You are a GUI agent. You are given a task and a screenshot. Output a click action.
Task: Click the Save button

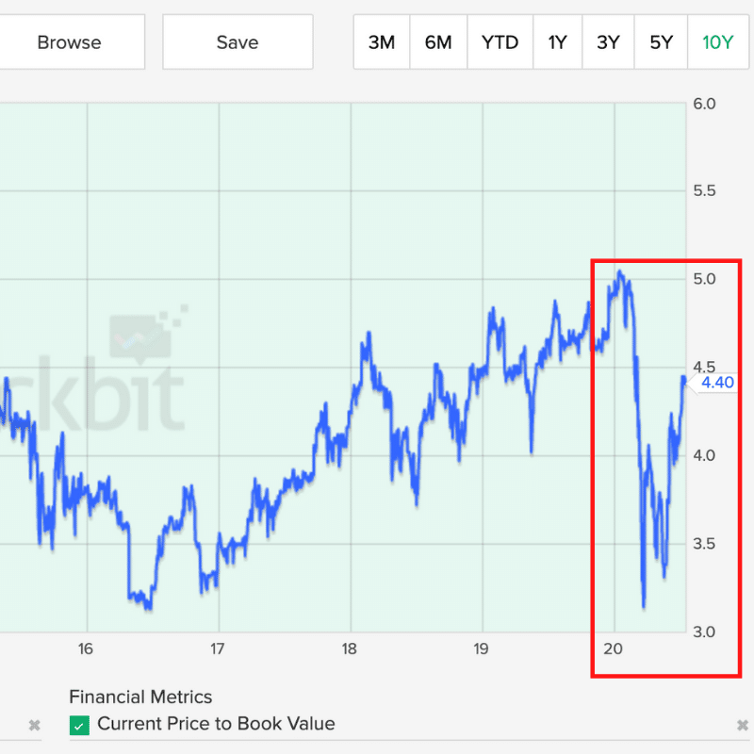pyautogui.click(x=238, y=42)
